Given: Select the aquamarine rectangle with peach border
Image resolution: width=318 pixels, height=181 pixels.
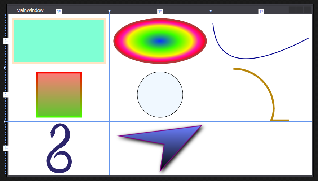Looking at the screenshot, I should [x=59, y=41].
